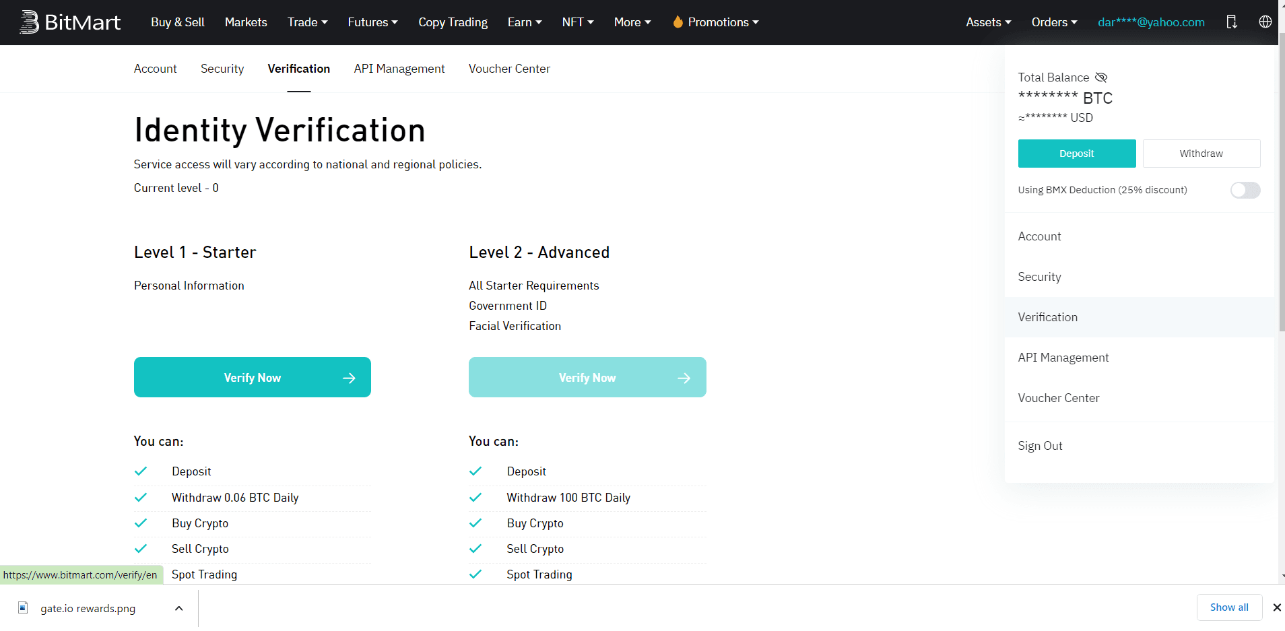Image resolution: width=1285 pixels, height=631 pixels.
Task: Expand the Earn dropdown menu
Action: coord(525,22)
